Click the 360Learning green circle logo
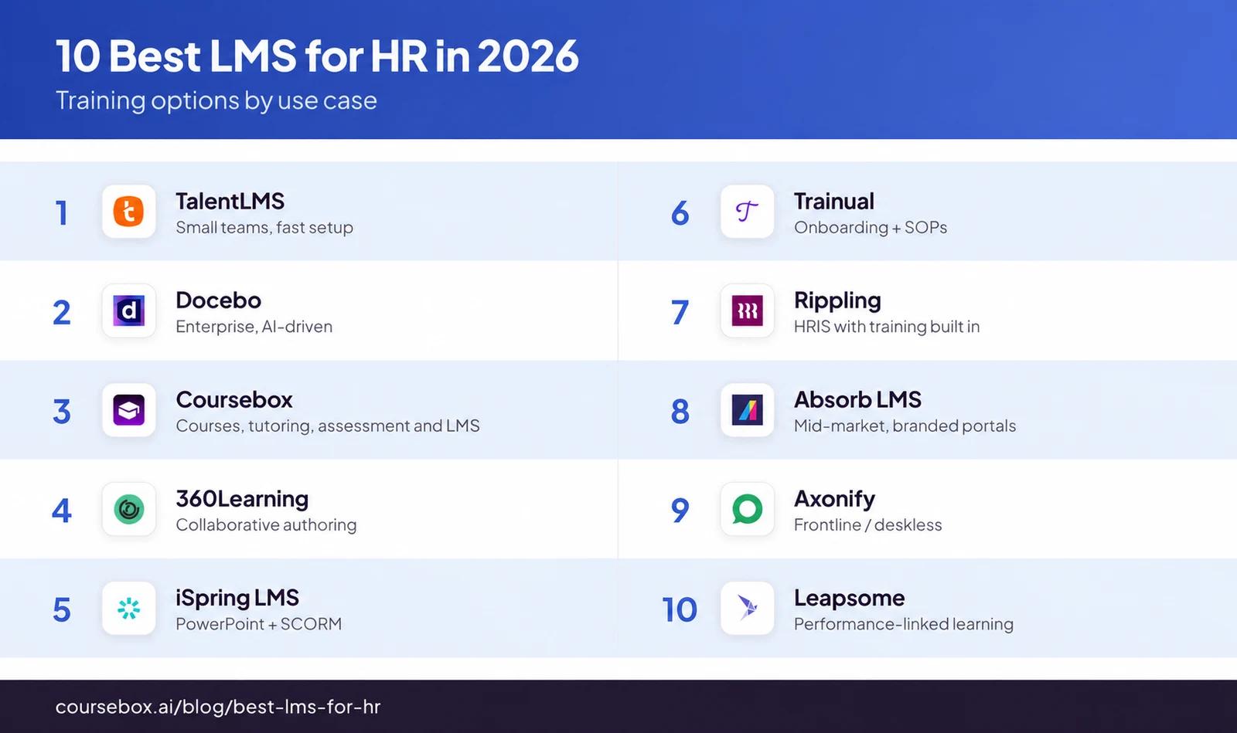This screenshot has height=733, width=1237. (x=129, y=510)
